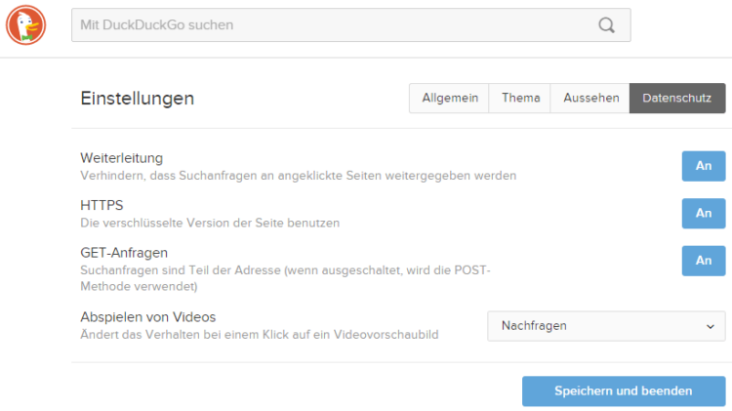This screenshot has height=411, width=732.
Task: Go to the Aussehen tab
Action: (590, 99)
